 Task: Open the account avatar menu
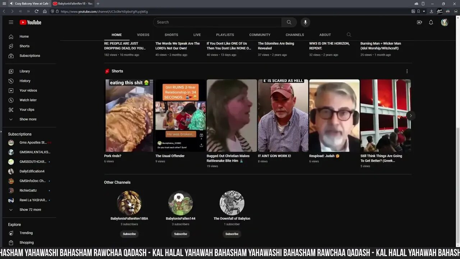click(445, 22)
